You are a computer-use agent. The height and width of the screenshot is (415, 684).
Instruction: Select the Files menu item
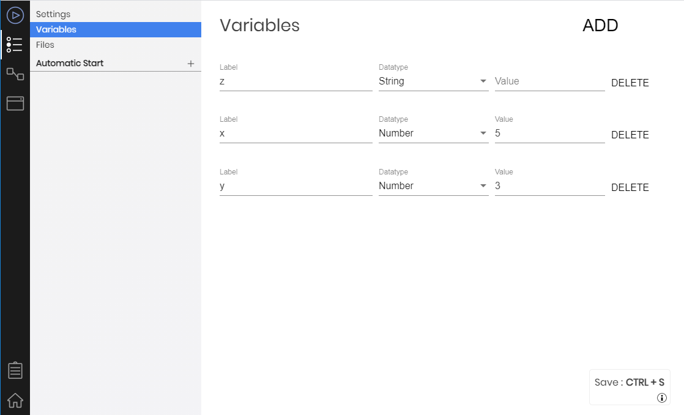point(45,45)
